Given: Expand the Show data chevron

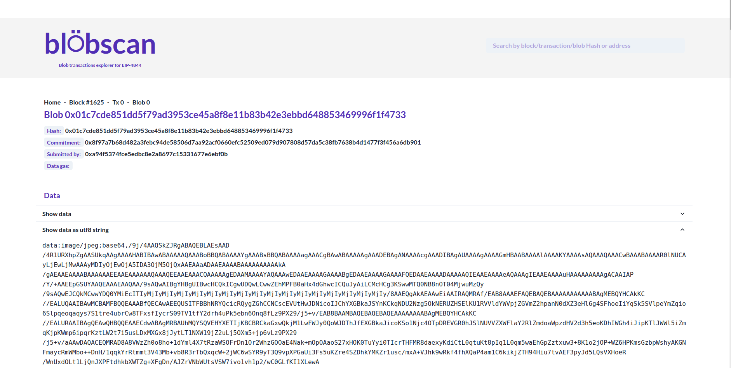Looking at the screenshot, I should tap(682, 214).
